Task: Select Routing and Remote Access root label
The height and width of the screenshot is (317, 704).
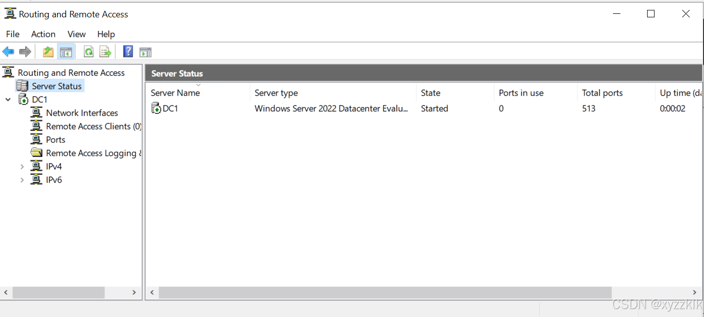Action: [71, 72]
